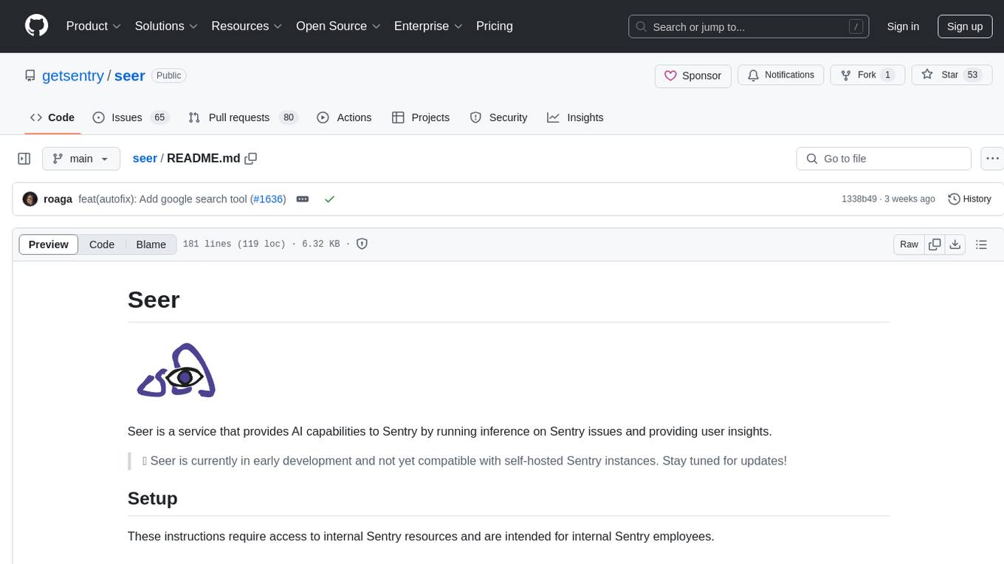The height and width of the screenshot is (564, 1004).
Task: Open the getsentry organization link
Action: pyautogui.click(x=73, y=75)
